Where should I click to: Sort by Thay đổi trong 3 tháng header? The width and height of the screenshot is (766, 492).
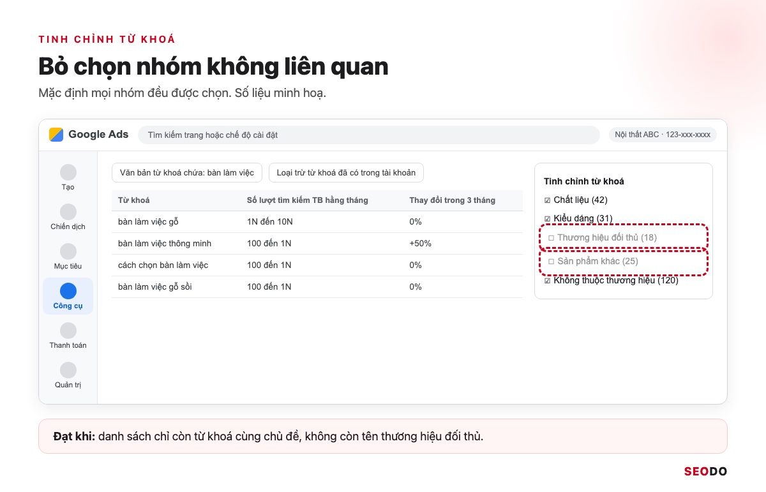(x=453, y=200)
